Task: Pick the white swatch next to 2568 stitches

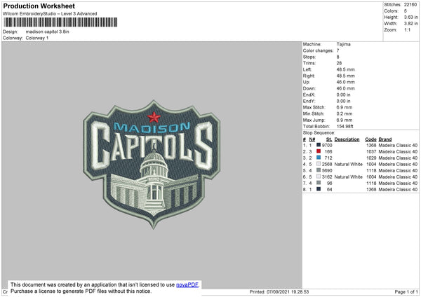Action: [319, 164]
